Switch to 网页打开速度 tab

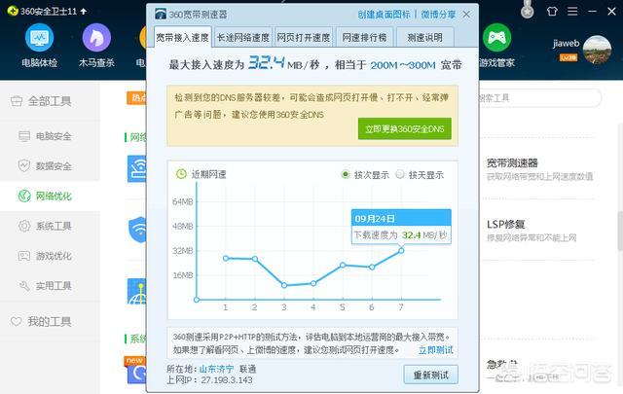304,37
